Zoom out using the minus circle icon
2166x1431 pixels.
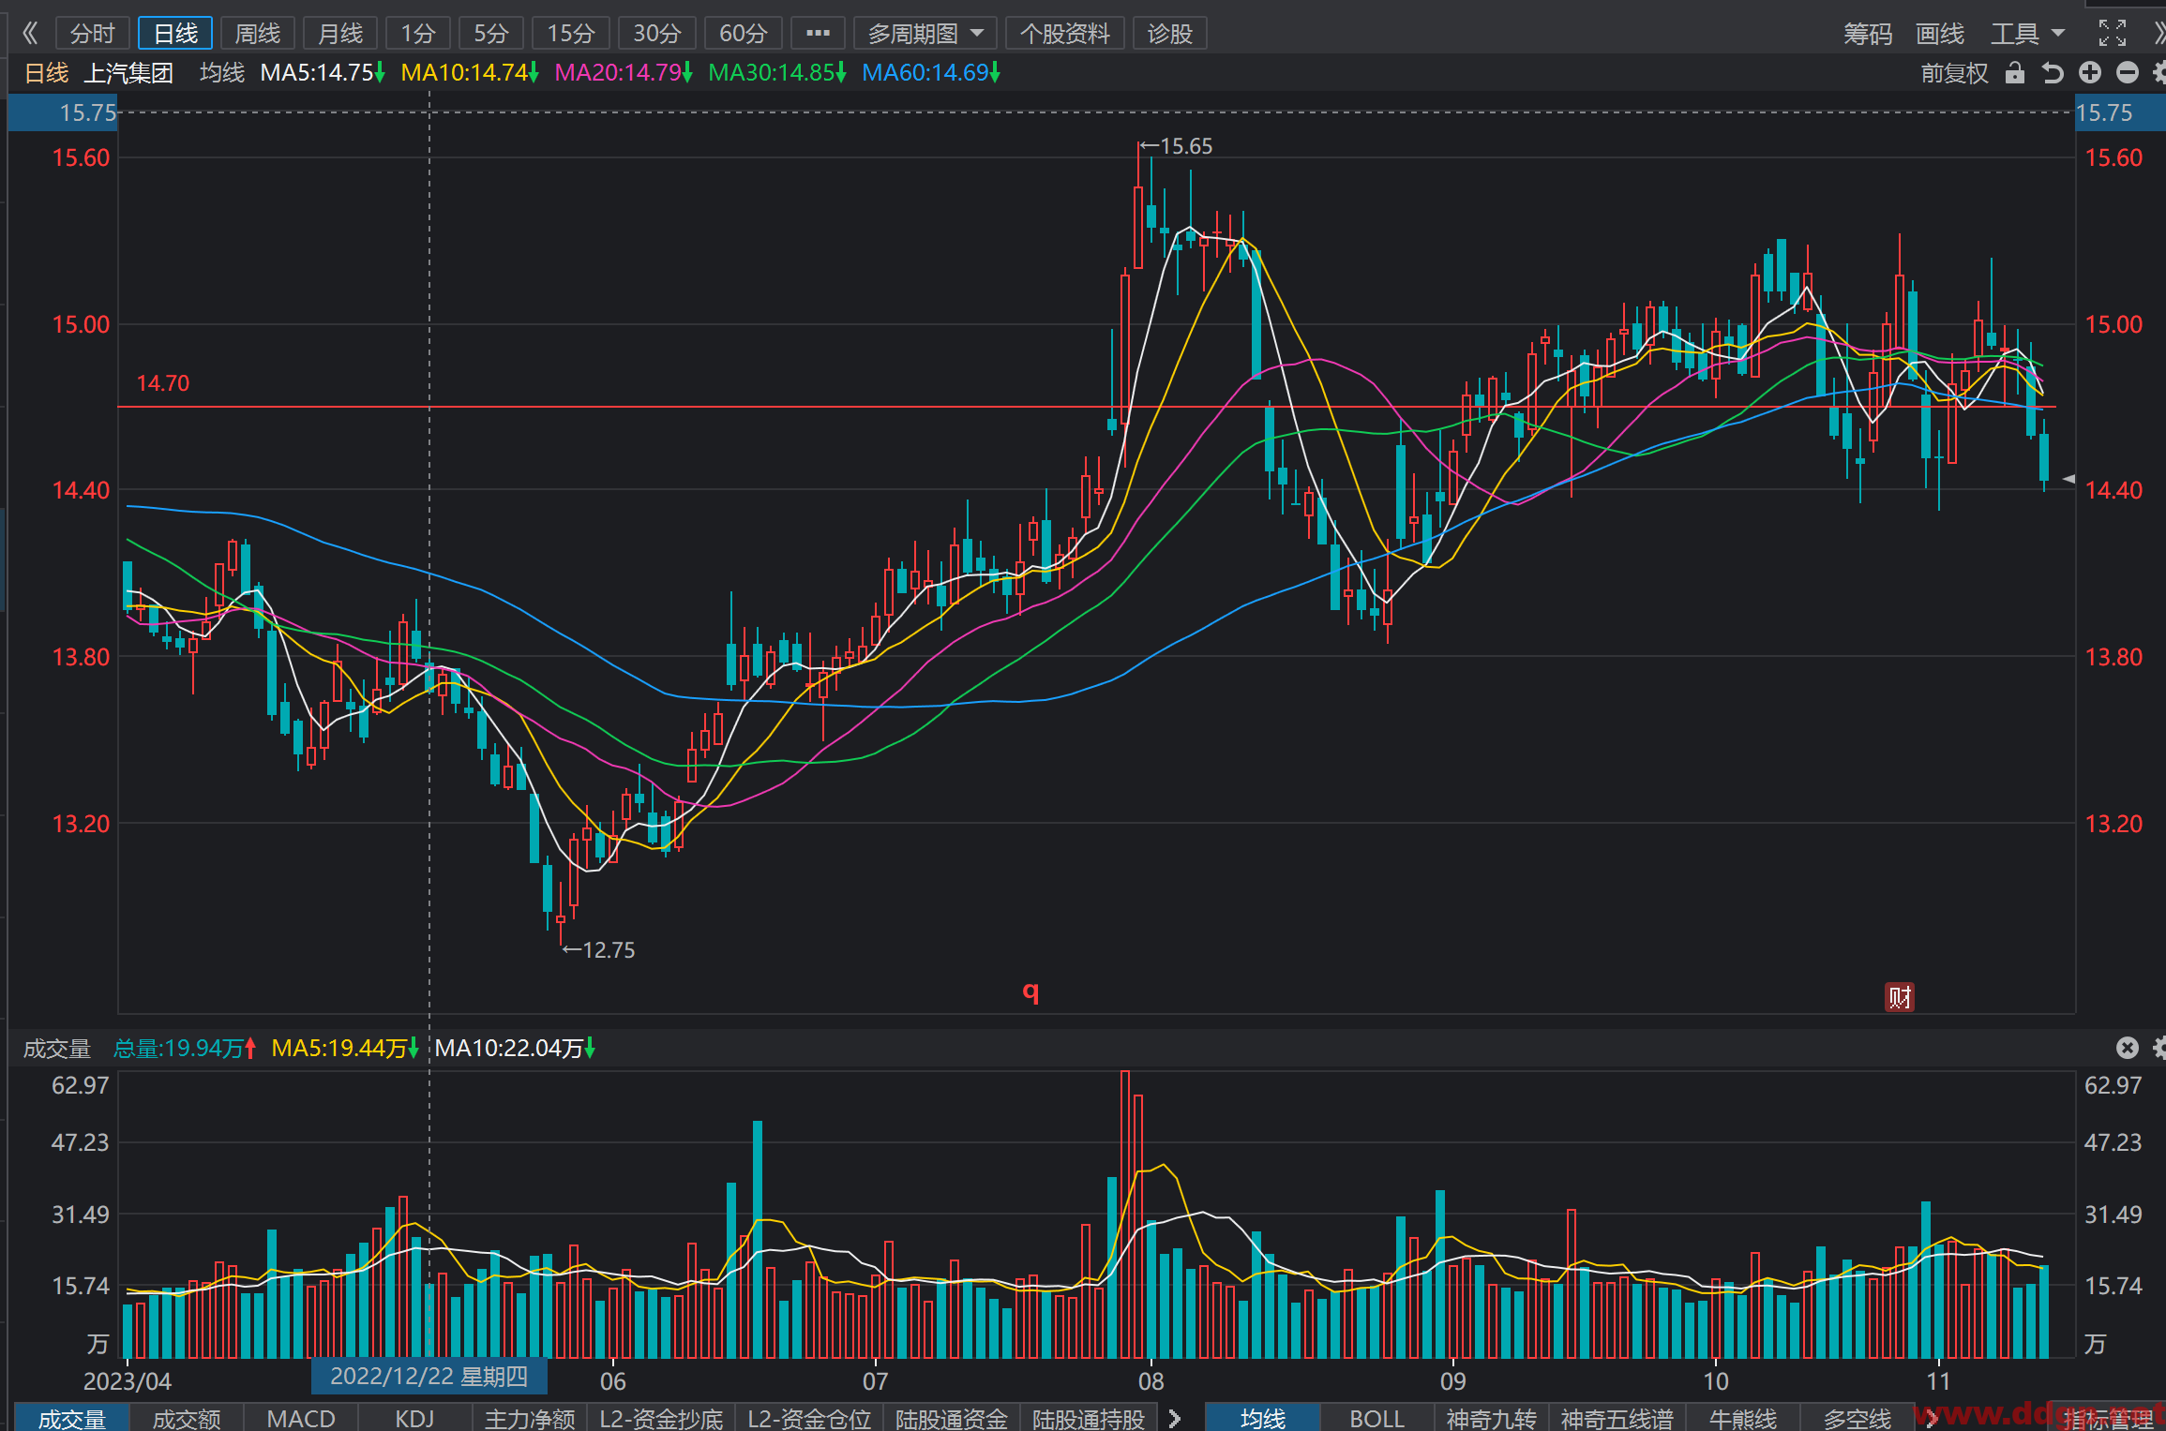pos(2128,72)
